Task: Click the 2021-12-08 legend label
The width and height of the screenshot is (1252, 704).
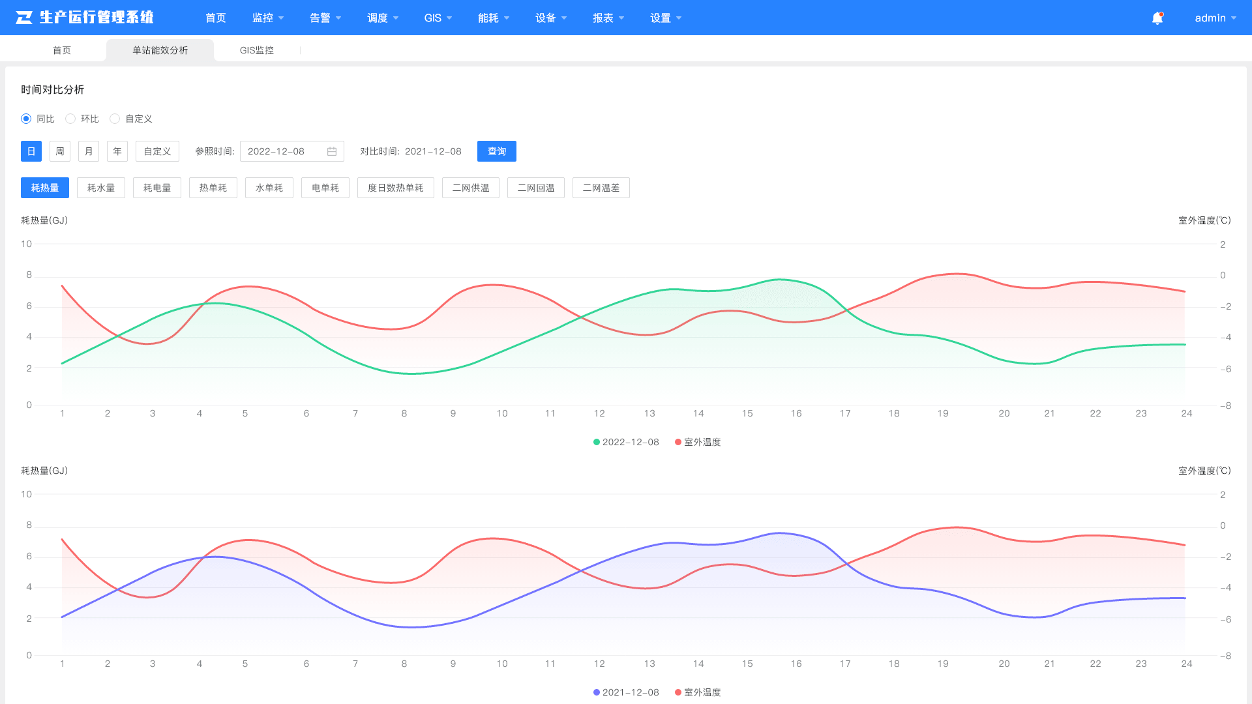Action: coord(631,692)
